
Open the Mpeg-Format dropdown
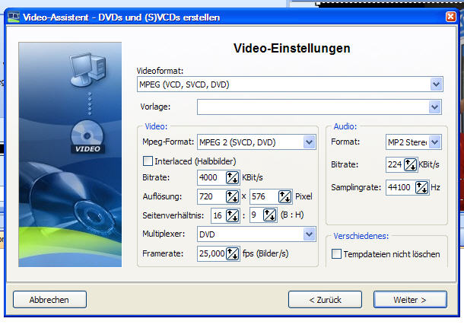point(309,142)
